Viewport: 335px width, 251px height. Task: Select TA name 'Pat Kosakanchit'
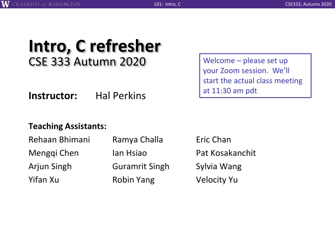pos(226,153)
